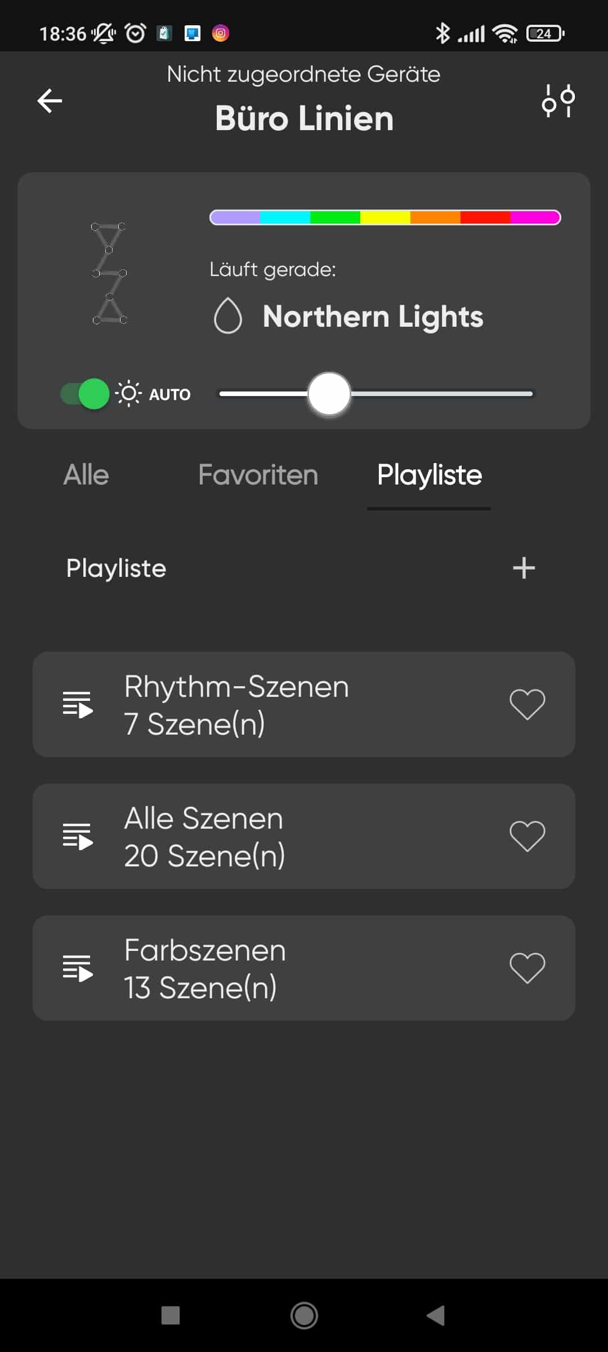Turn off the device power toggle
The image size is (608, 1352).
click(86, 394)
